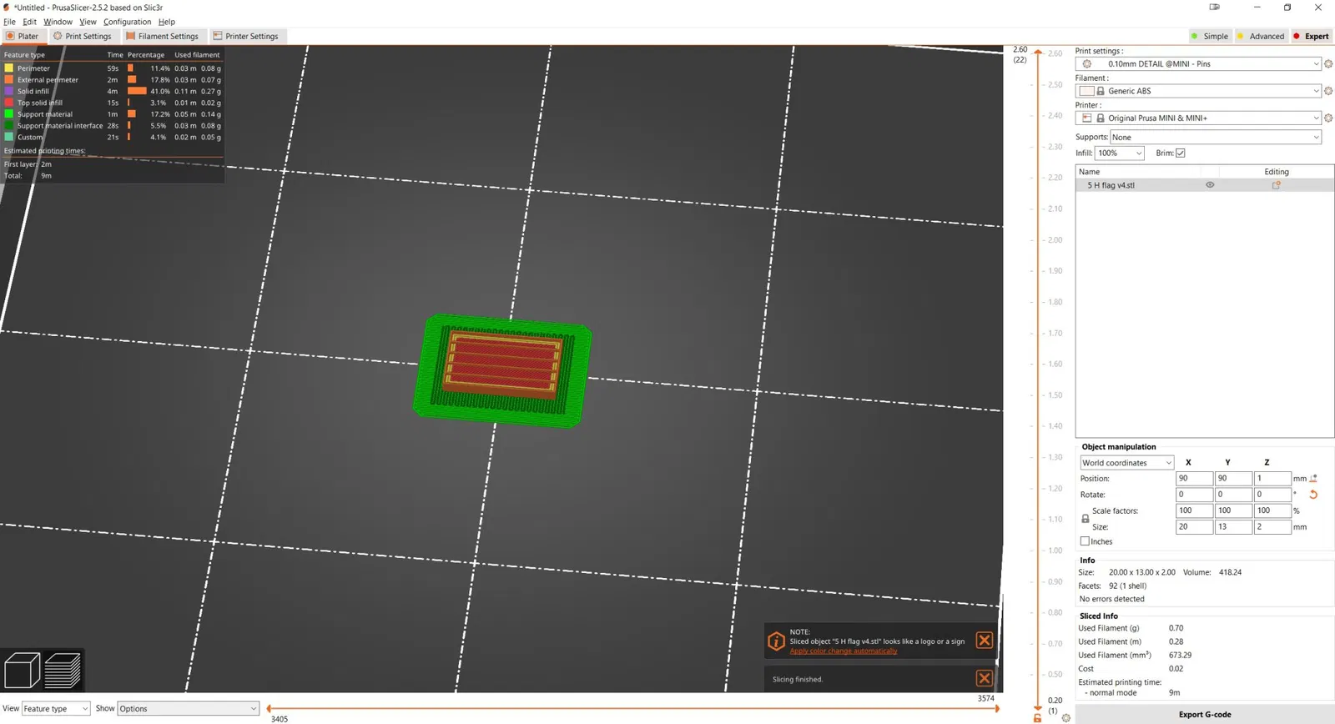Image resolution: width=1335 pixels, height=724 pixels.
Task: Close the Slicing finished notification
Action: pos(985,678)
